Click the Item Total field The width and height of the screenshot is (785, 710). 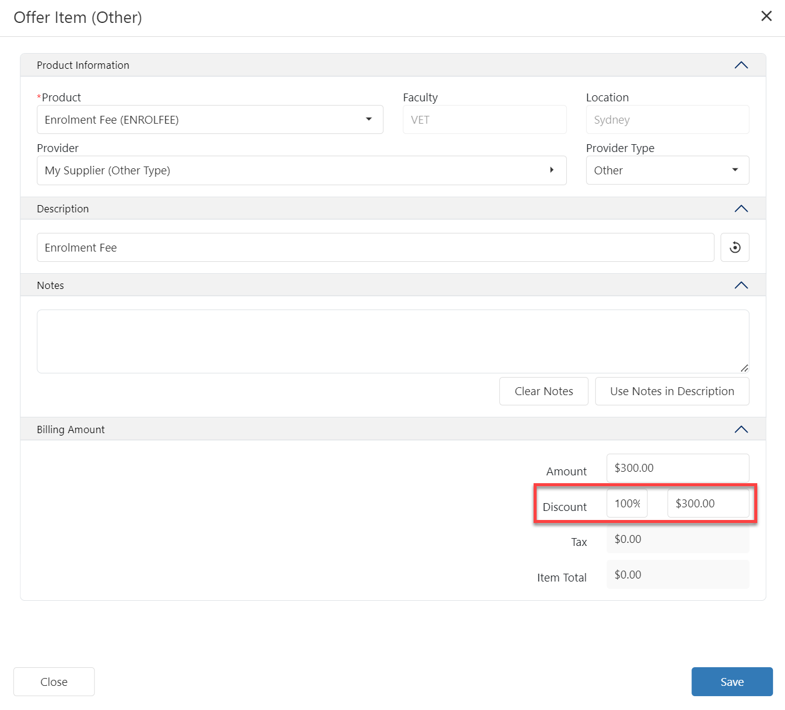click(677, 575)
